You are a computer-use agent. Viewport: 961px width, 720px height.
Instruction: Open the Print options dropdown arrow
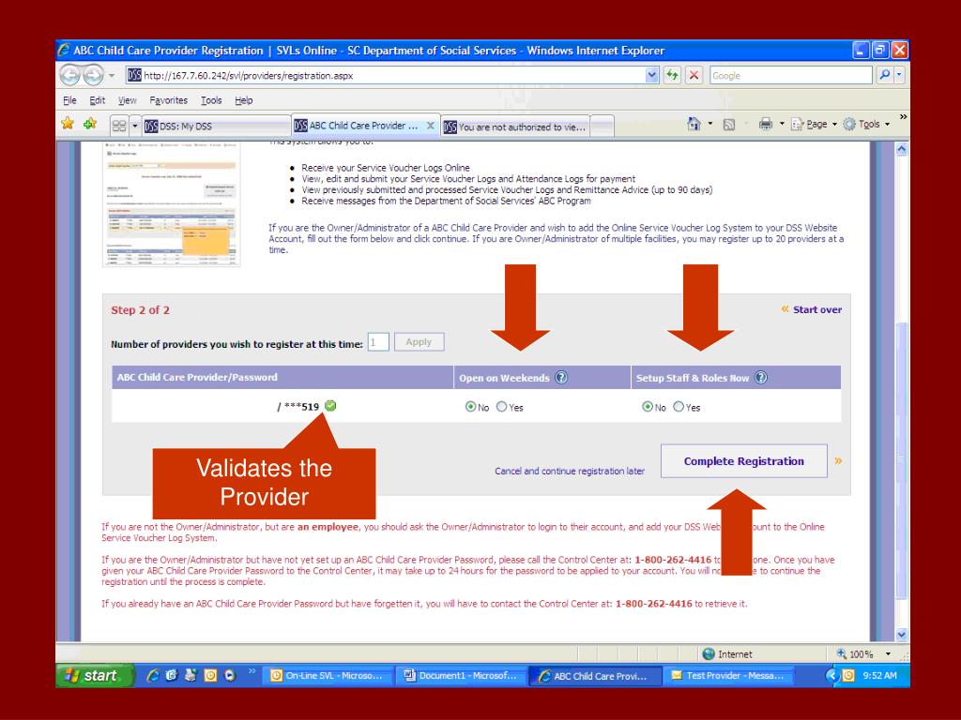(782, 124)
